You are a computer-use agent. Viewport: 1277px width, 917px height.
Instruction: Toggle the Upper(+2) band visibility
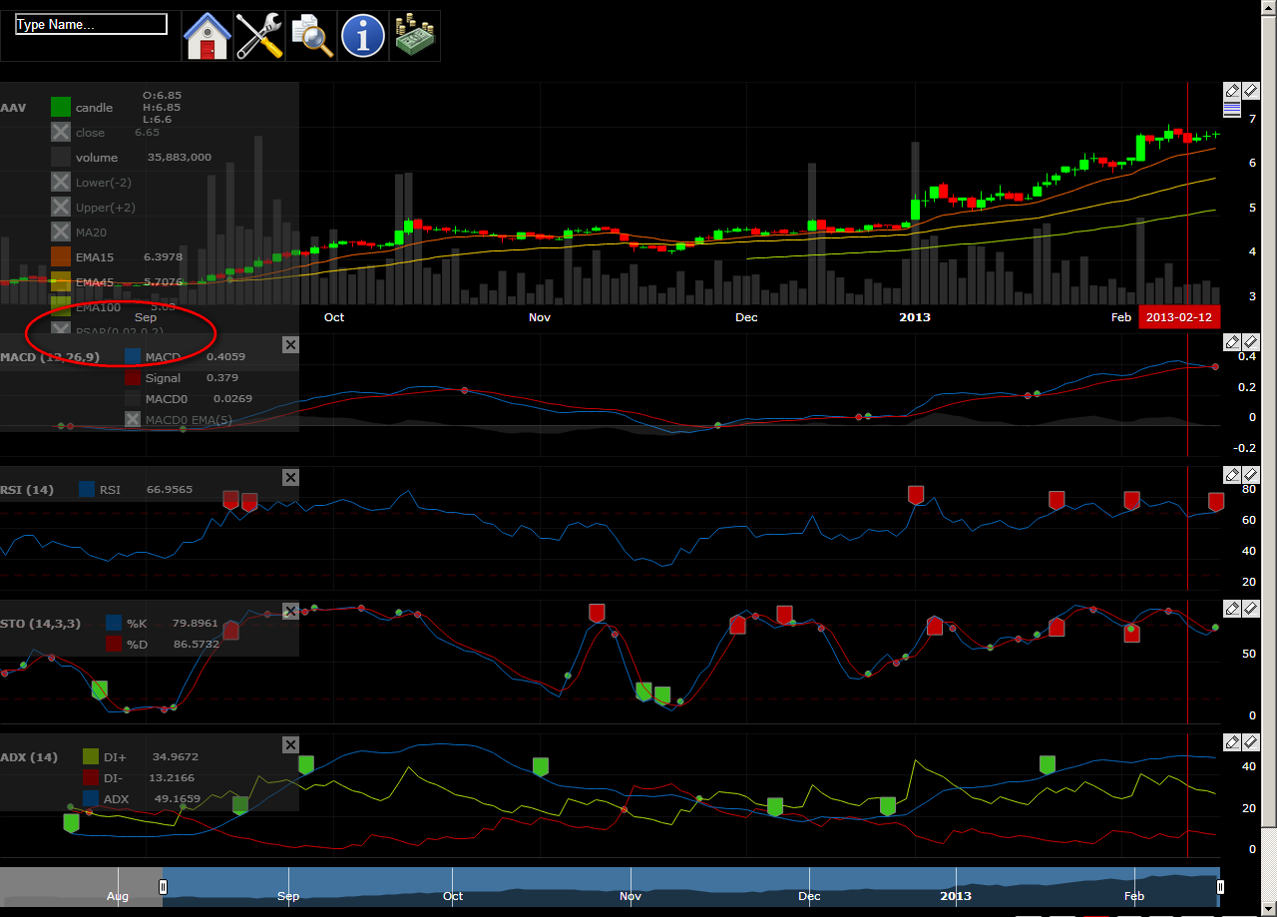click(61, 207)
